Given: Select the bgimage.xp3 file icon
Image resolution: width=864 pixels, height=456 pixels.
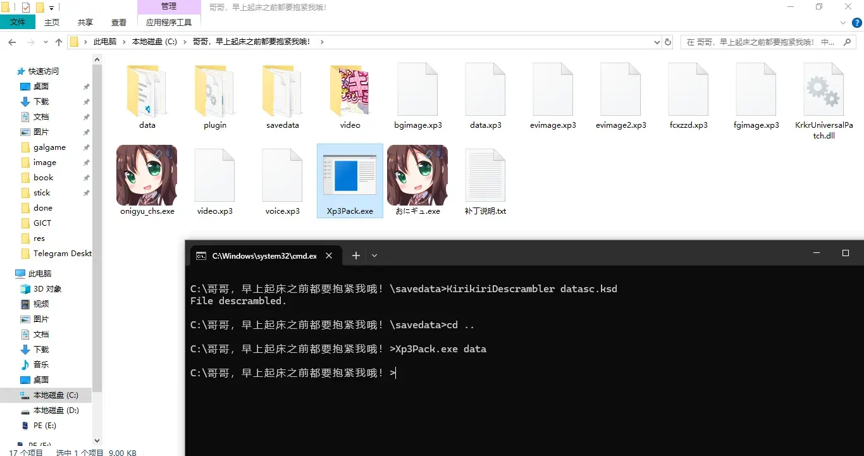Looking at the screenshot, I should [x=417, y=89].
